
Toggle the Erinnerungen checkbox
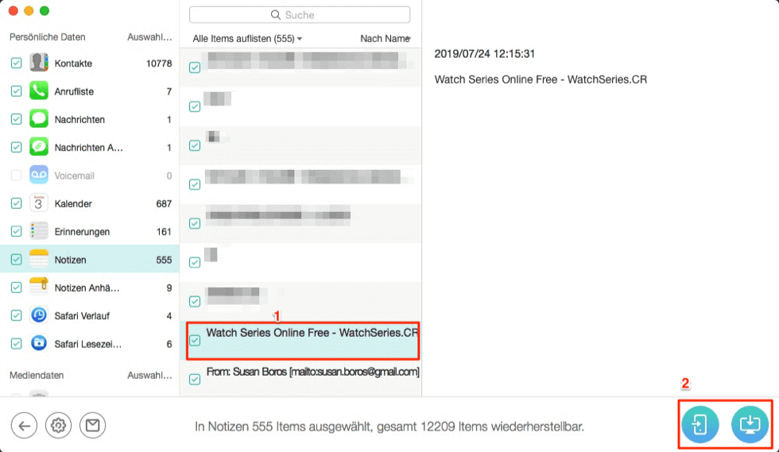17,231
